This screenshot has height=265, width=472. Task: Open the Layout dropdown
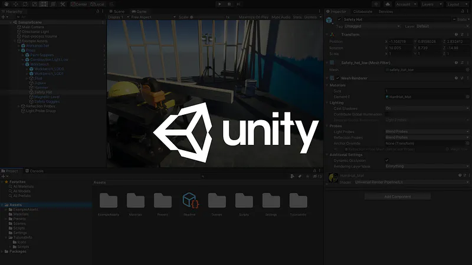(x=457, y=4)
